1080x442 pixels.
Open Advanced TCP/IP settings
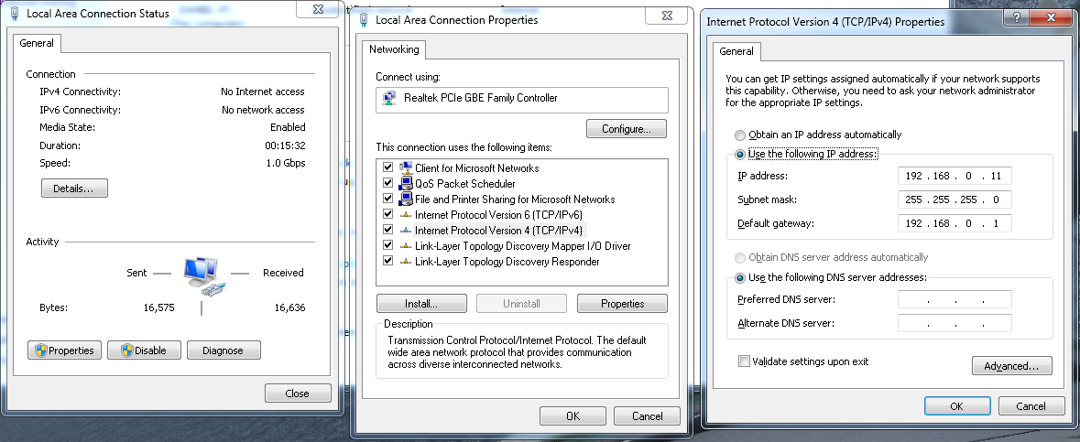point(1012,366)
